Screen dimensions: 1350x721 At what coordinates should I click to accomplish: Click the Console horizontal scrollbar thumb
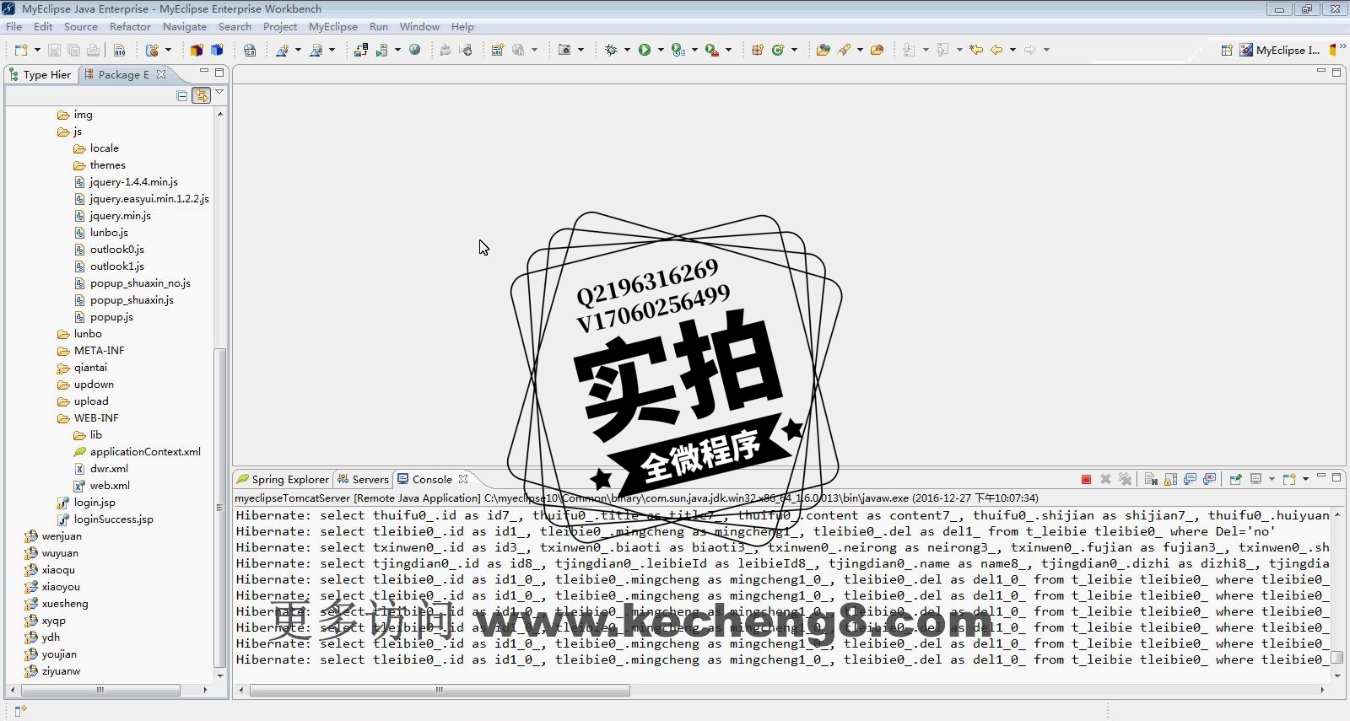coord(440,690)
